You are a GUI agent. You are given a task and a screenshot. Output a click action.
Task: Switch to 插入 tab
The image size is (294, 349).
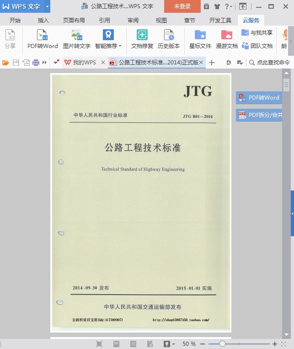coord(43,21)
